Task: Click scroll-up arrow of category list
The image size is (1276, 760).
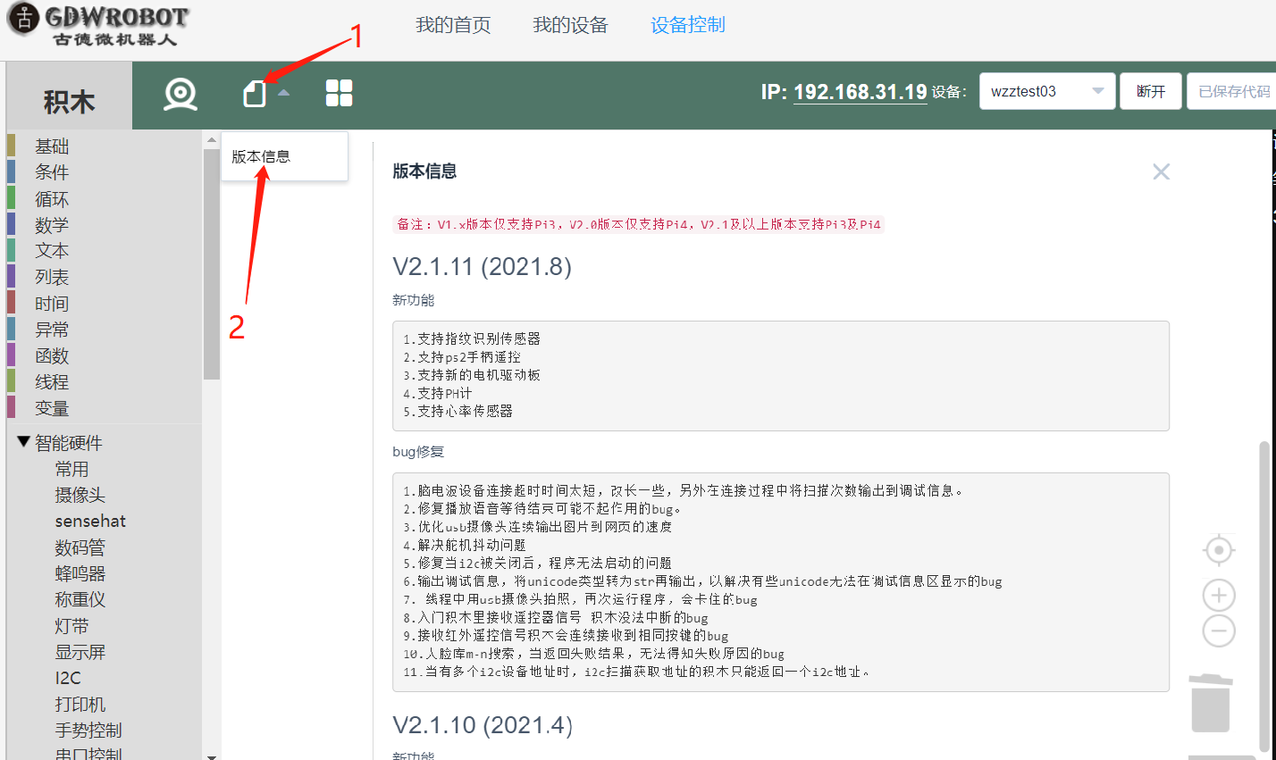Action: point(212,140)
